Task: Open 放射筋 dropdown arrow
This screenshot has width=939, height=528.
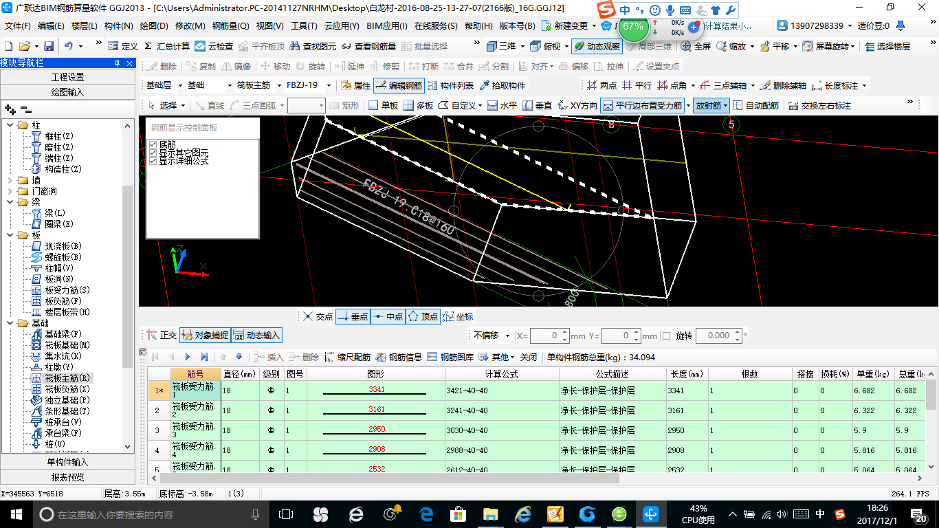Action: click(x=726, y=105)
